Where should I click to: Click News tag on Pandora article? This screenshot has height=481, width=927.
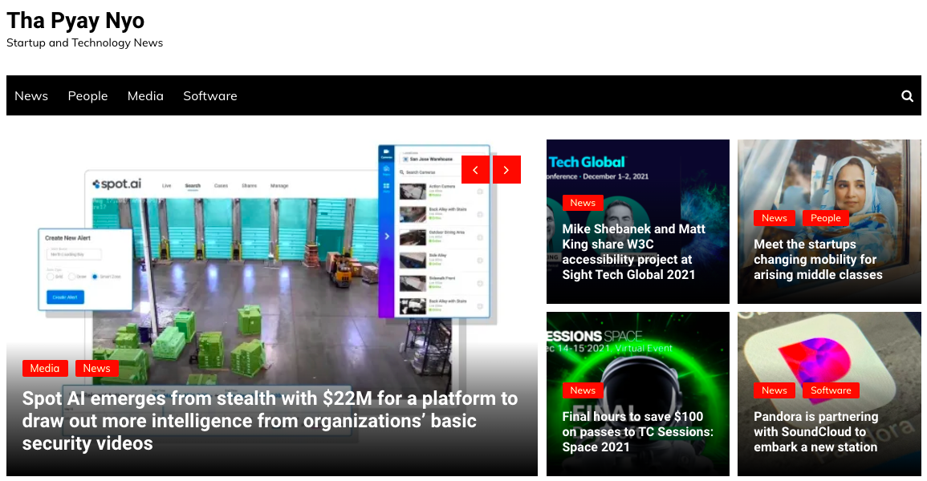[775, 390]
